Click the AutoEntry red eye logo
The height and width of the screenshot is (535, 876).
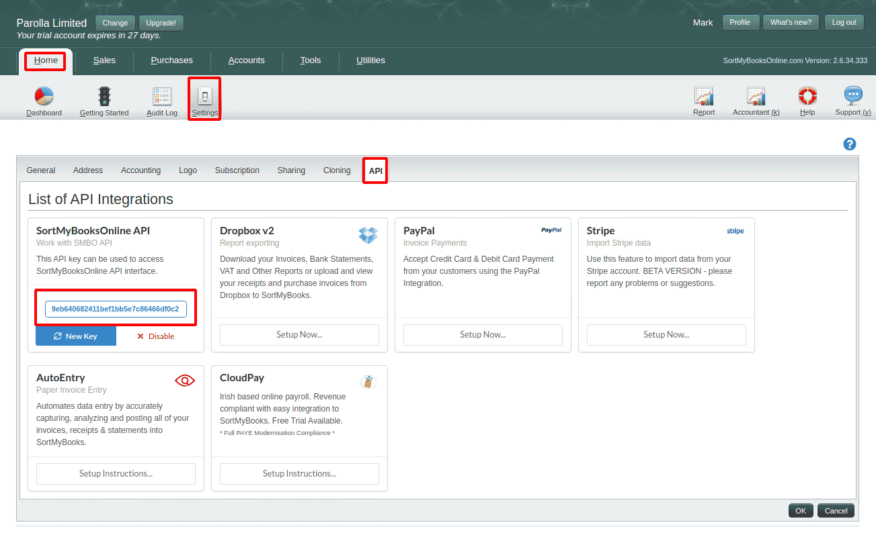pos(184,381)
